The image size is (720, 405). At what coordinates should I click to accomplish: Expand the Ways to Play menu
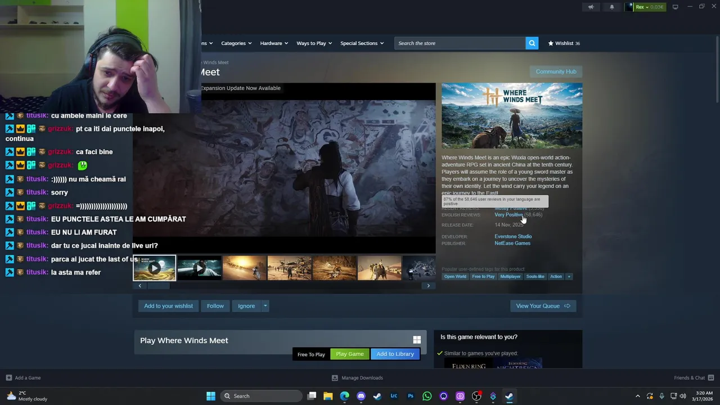pyautogui.click(x=314, y=43)
